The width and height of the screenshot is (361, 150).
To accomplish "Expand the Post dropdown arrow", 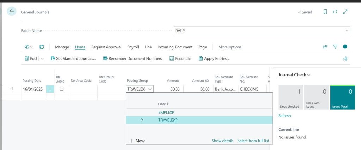I will 42,59.
